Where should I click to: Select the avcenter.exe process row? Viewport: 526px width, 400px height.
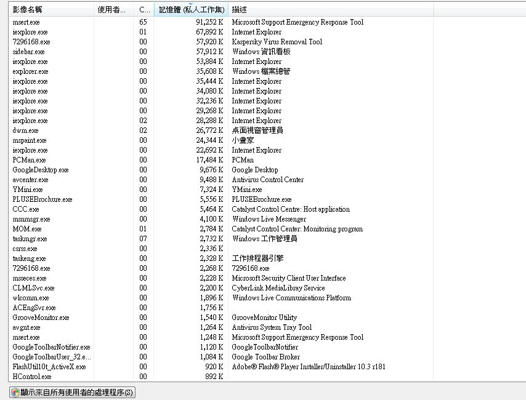(x=221, y=180)
